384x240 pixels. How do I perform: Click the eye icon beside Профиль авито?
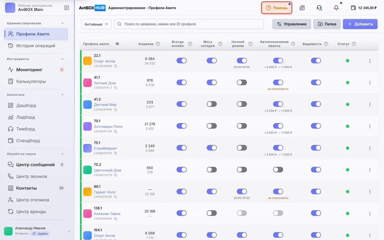click(117, 44)
